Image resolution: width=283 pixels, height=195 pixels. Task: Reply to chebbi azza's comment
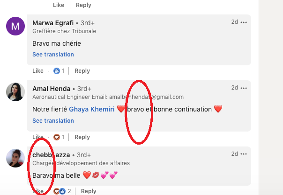coord(89,191)
